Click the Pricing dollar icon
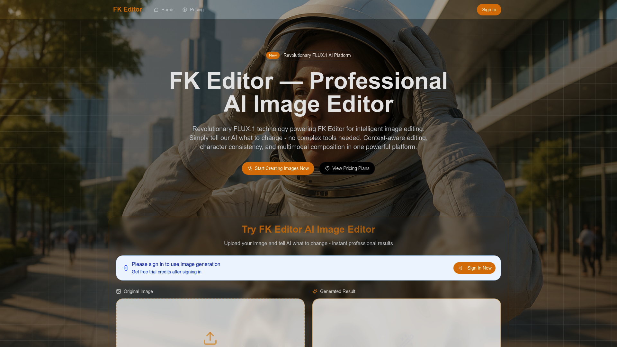 [185, 10]
